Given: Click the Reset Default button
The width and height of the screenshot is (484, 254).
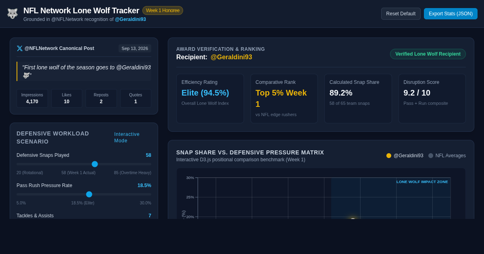Looking at the screenshot, I should (x=401, y=14).
